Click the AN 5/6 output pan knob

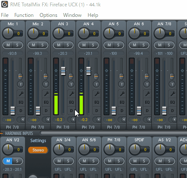(84, 149)
